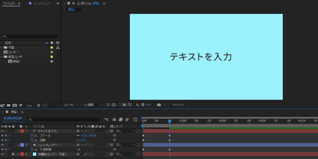Toggle hide shy layers switch
The height and width of the screenshot is (159, 318).
pos(114,120)
